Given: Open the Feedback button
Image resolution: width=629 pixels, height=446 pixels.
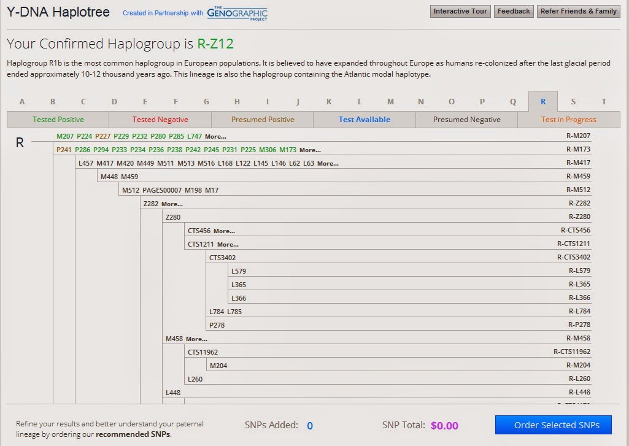Looking at the screenshot, I should pyautogui.click(x=514, y=11).
